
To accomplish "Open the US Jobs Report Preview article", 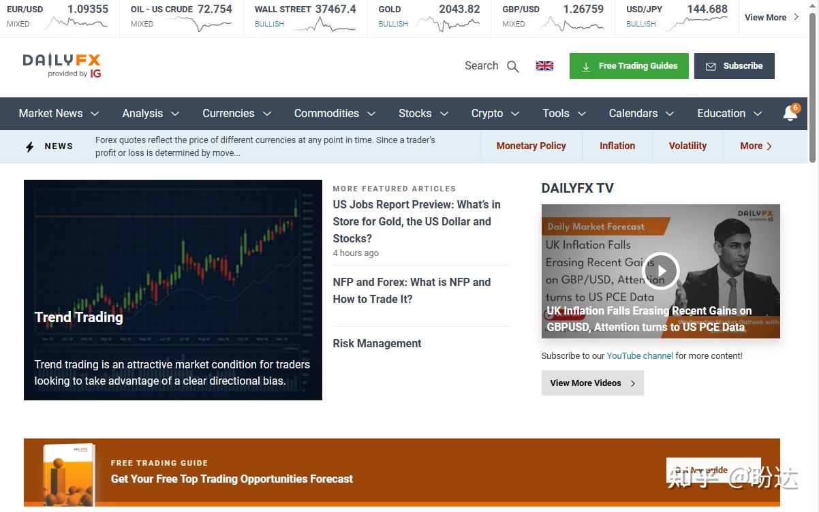I will point(416,221).
